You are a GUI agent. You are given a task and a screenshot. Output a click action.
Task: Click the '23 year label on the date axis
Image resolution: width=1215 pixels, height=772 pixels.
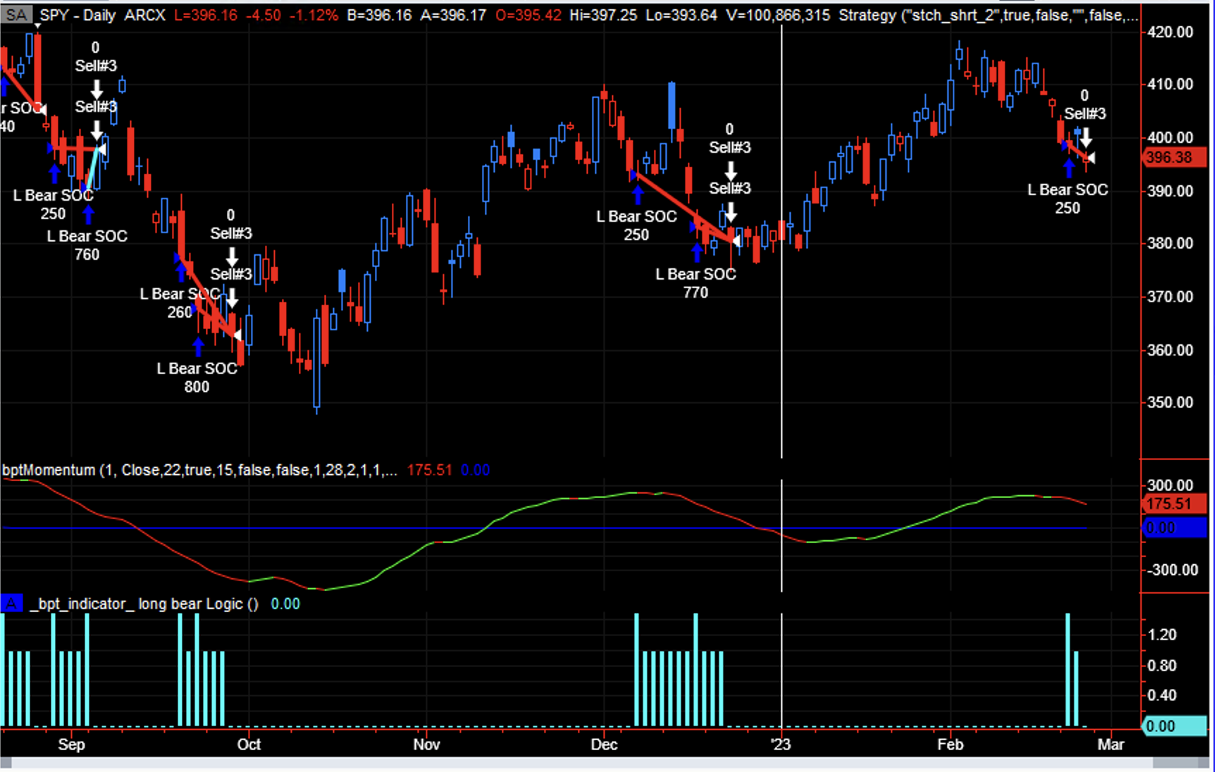pyautogui.click(x=781, y=745)
